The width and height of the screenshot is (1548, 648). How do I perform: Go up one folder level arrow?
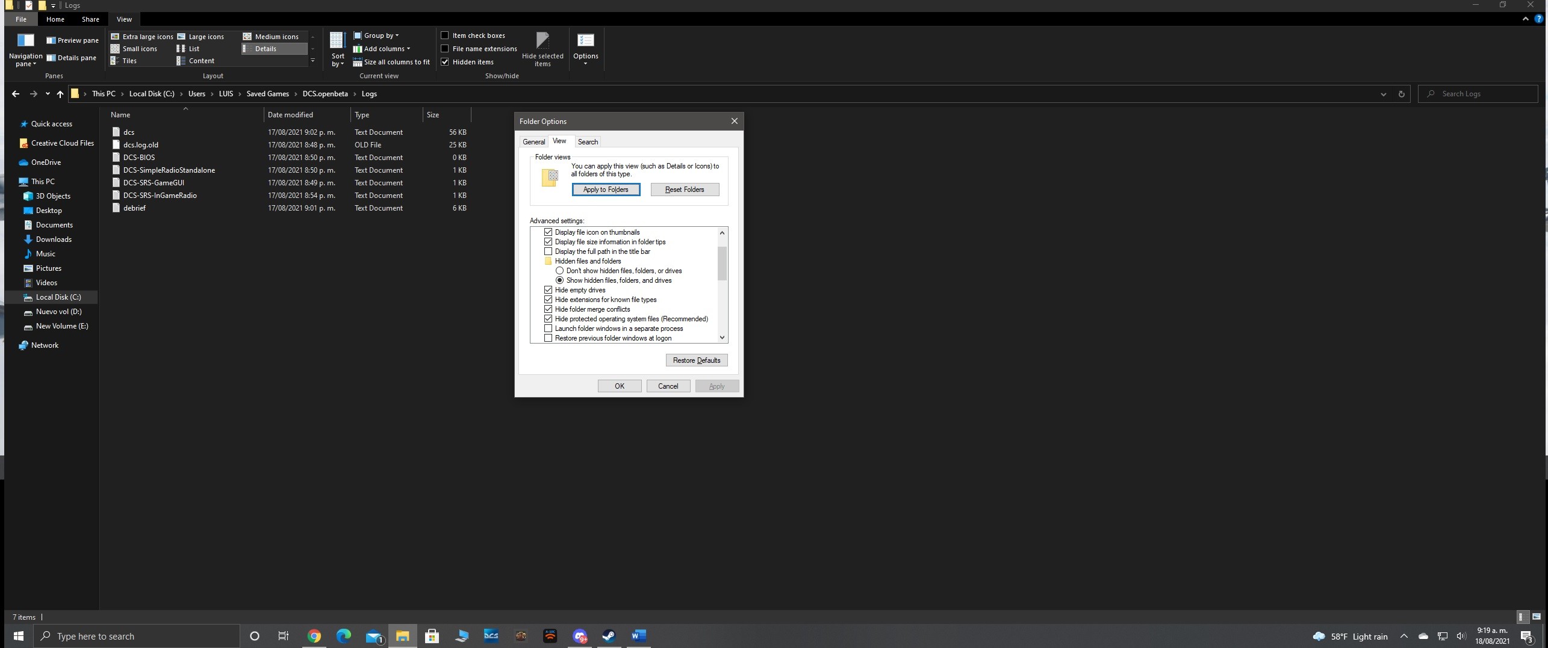[60, 94]
